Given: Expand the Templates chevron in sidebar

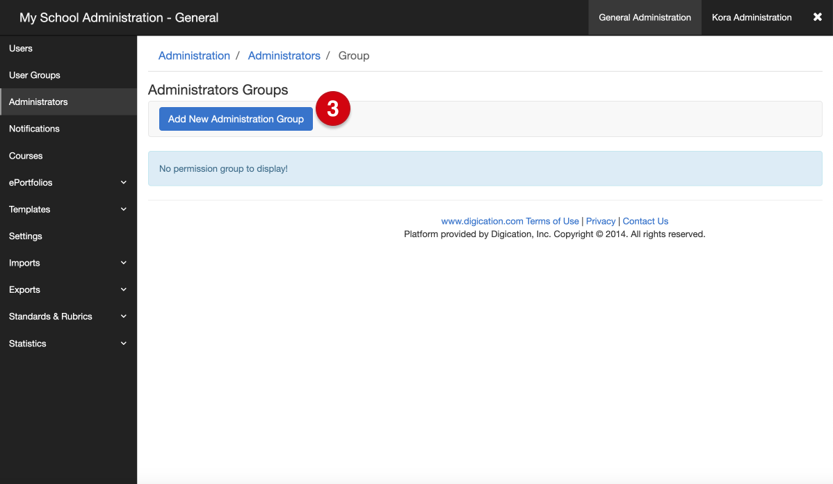Looking at the screenshot, I should [123, 209].
